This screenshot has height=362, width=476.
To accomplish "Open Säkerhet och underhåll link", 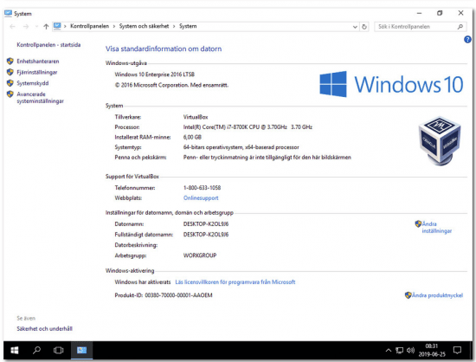I will 45,328.
